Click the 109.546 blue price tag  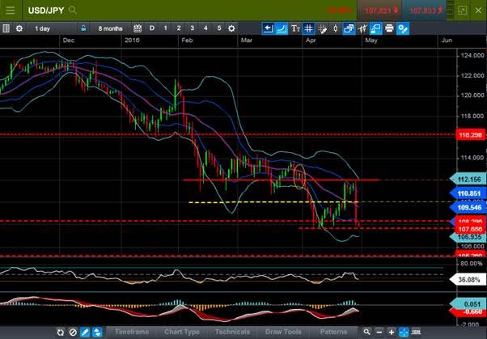click(468, 207)
